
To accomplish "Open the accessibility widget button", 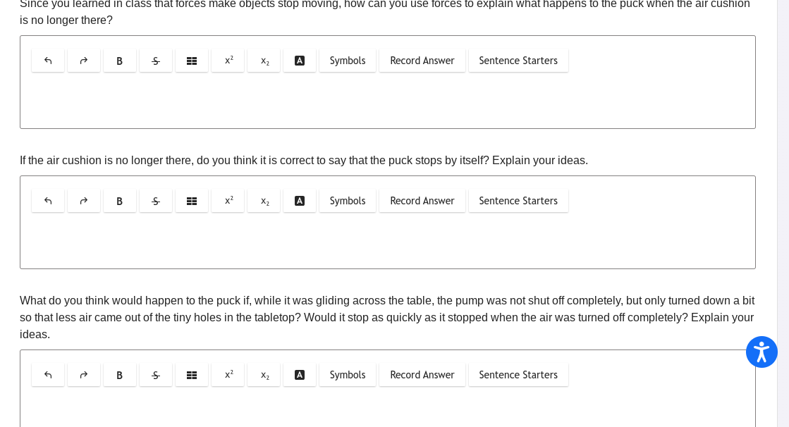I will (x=762, y=352).
